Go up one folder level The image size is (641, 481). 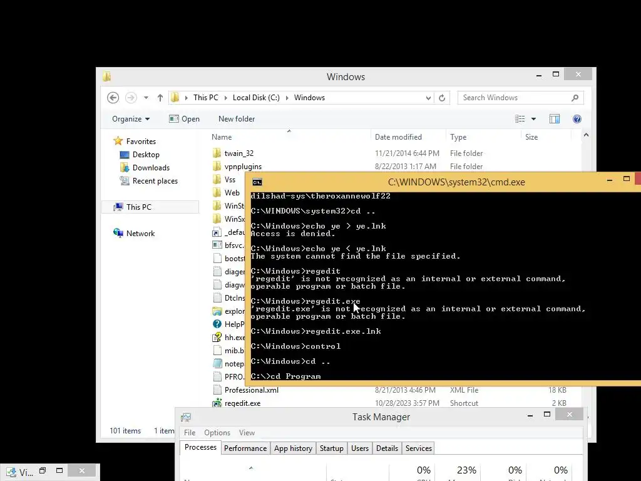click(x=160, y=98)
